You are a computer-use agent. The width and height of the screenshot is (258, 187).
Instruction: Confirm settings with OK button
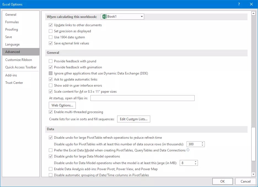(222, 181)
